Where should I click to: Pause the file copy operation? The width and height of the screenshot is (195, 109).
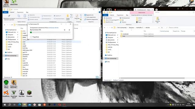(65, 30)
